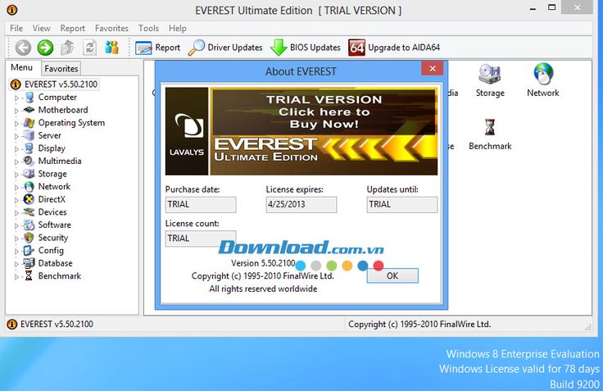Click the green Forward arrow icon
Image resolution: width=603 pixels, height=391 pixels.
tap(45, 48)
